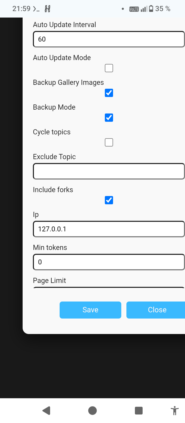The width and height of the screenshot is (185, 423).
Task: Focus the Auto Update Interval field
Action: click(109, 39)
